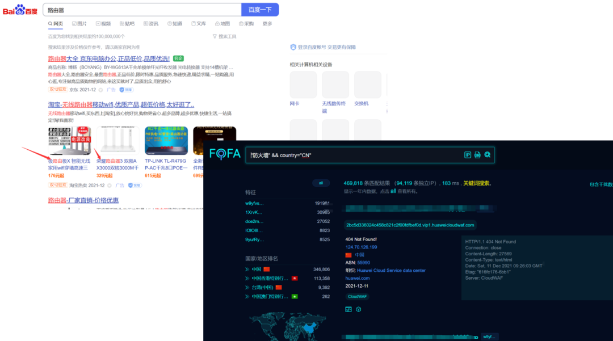
Task: Click the 交换机 related device link
Action: click(361, 103)
